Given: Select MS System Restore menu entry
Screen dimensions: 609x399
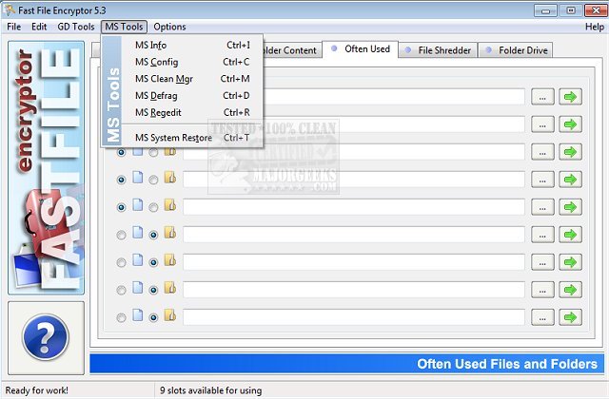Looking at the screenshot, I should point(192,138).
